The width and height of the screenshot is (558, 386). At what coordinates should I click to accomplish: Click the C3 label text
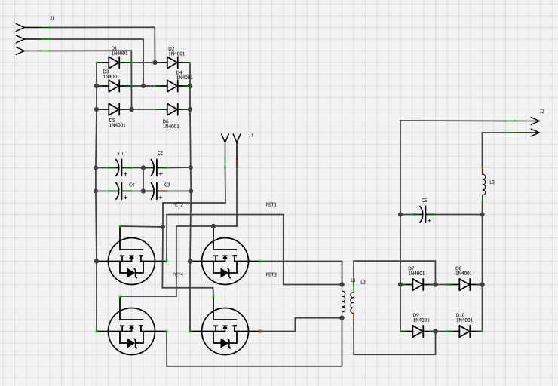167,185
